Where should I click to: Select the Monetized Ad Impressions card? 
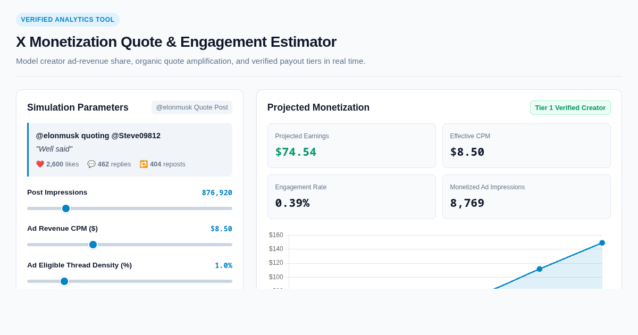click(x=526, y=197)
